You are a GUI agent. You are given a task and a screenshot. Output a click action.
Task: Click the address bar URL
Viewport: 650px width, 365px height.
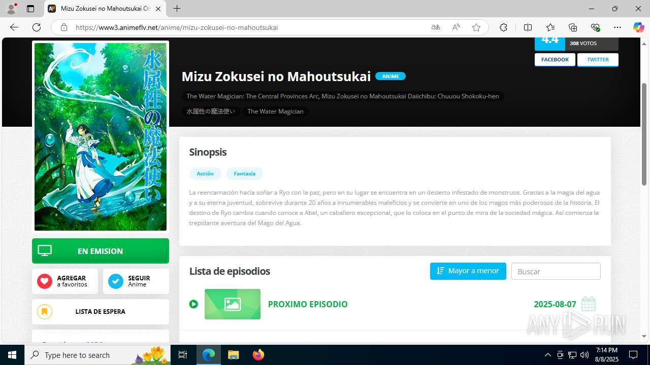[x=177, y=27]
